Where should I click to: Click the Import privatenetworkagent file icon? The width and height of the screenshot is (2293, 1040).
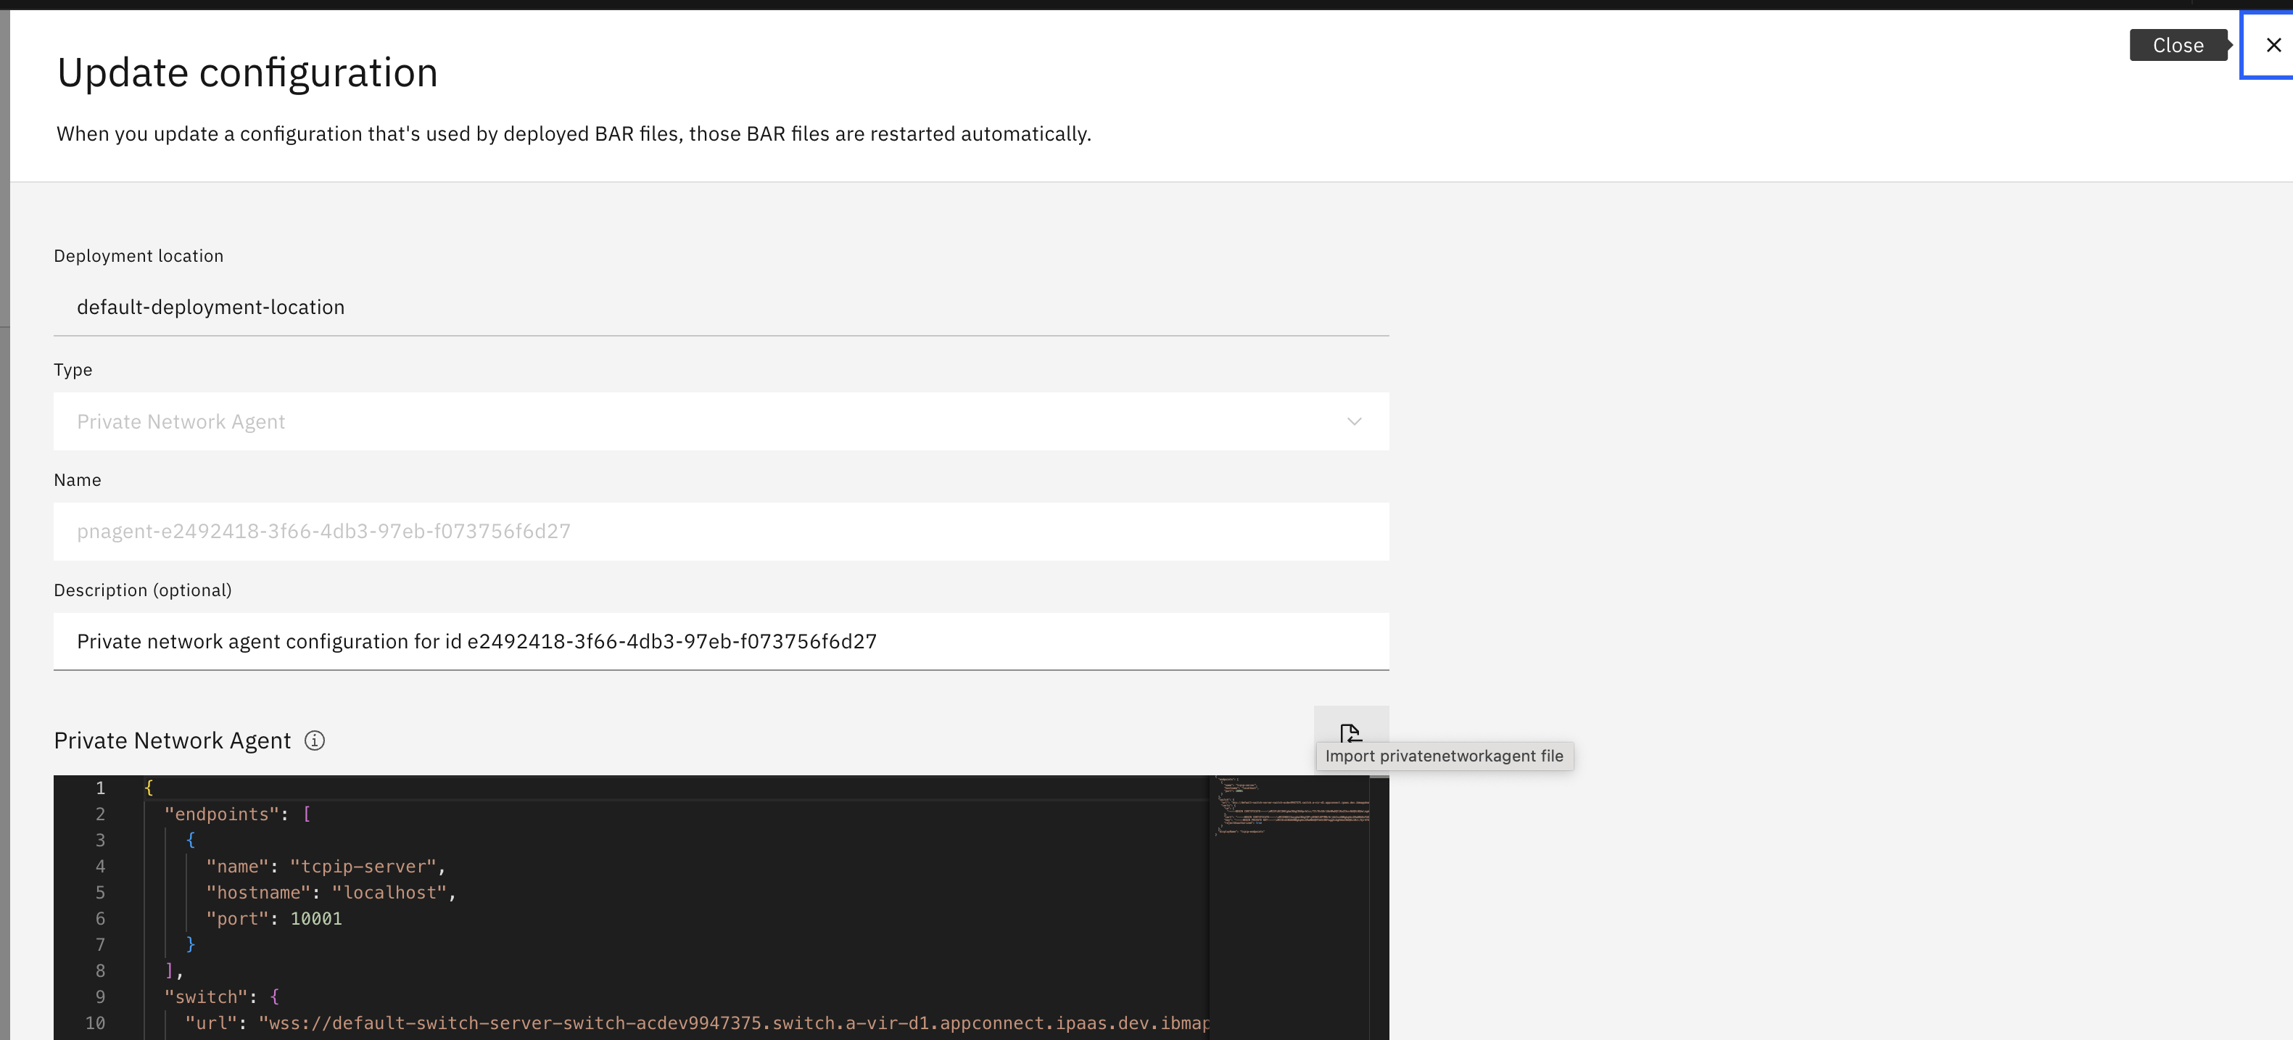[1350, 732]
